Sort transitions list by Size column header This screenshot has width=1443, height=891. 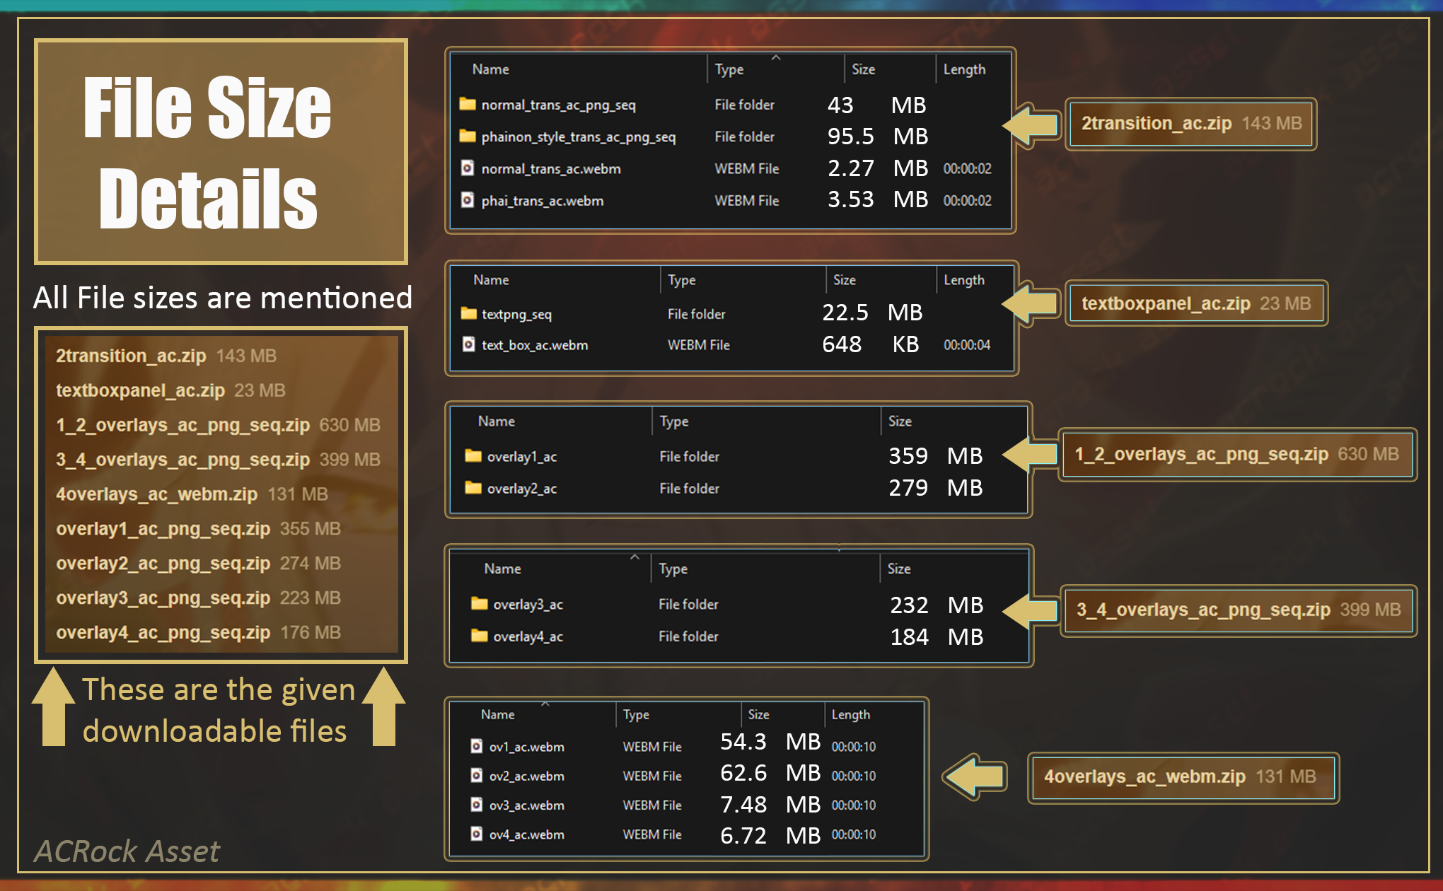863,69
